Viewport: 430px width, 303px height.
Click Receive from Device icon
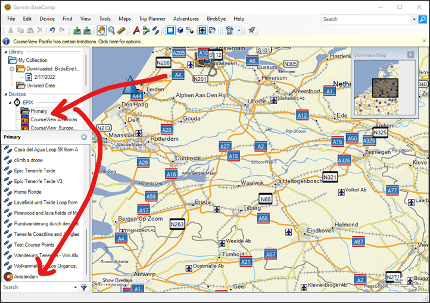87,30
